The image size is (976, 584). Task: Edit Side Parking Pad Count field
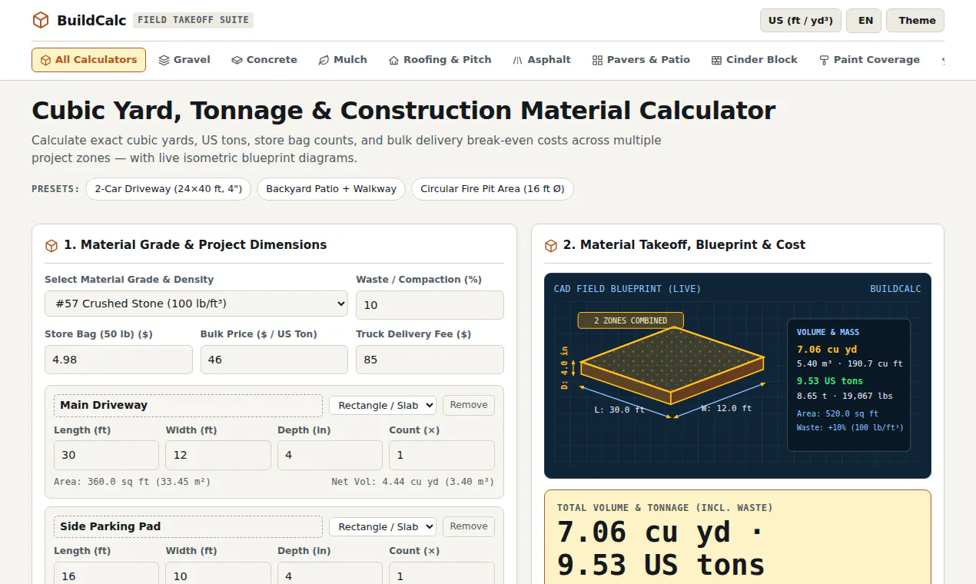click(442, 573)
